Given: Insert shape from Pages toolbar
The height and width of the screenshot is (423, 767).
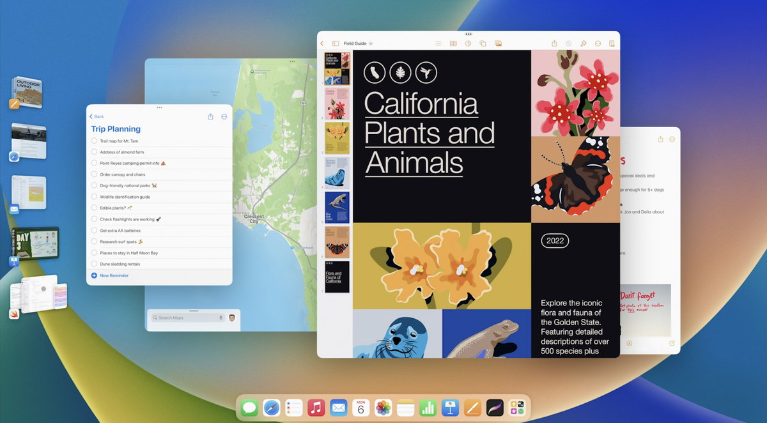Looking at the screenshot, I should coord(483,43).
